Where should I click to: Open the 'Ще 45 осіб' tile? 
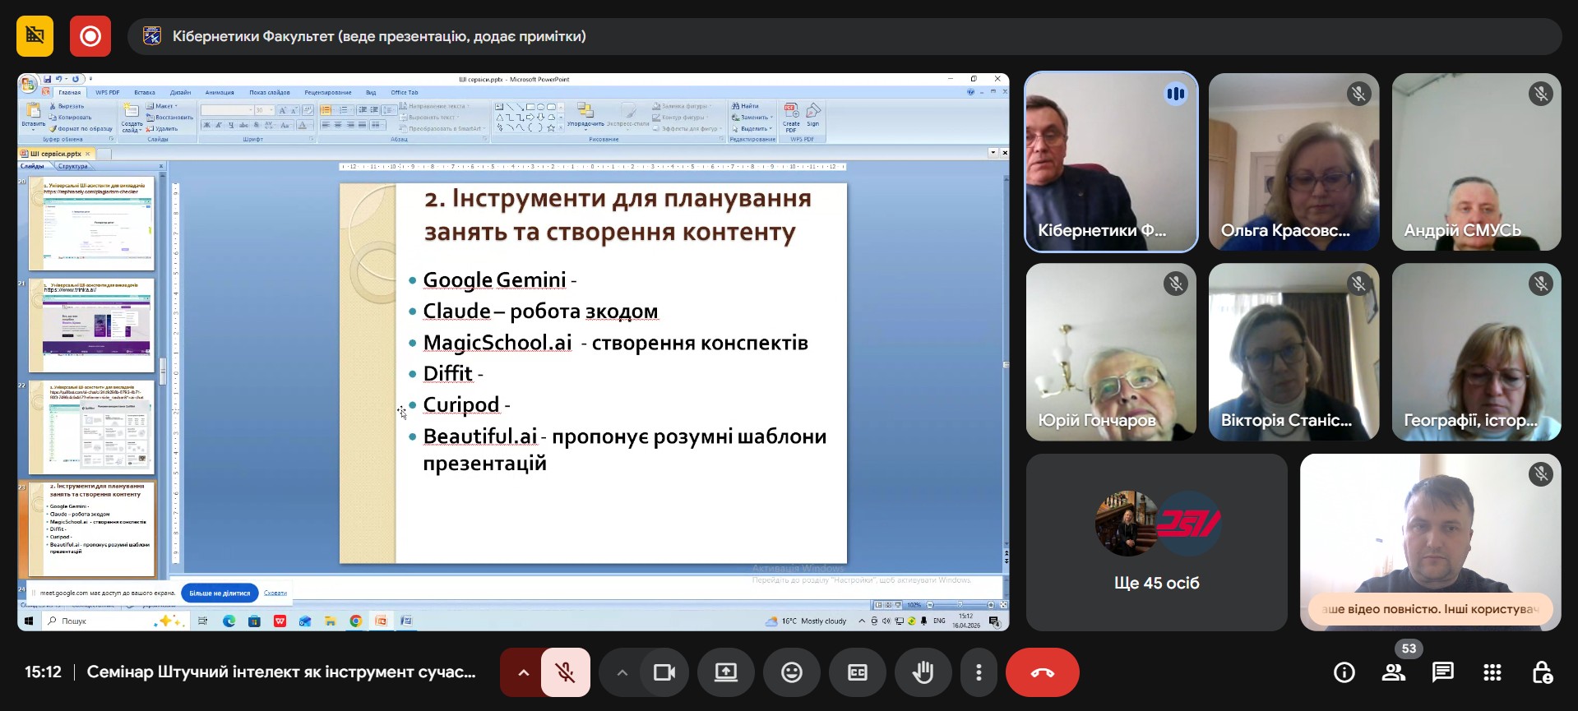1156,542
